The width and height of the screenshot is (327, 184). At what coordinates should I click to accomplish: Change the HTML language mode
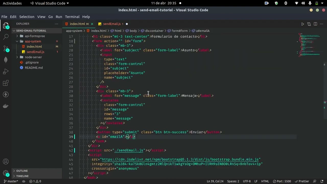265,181
